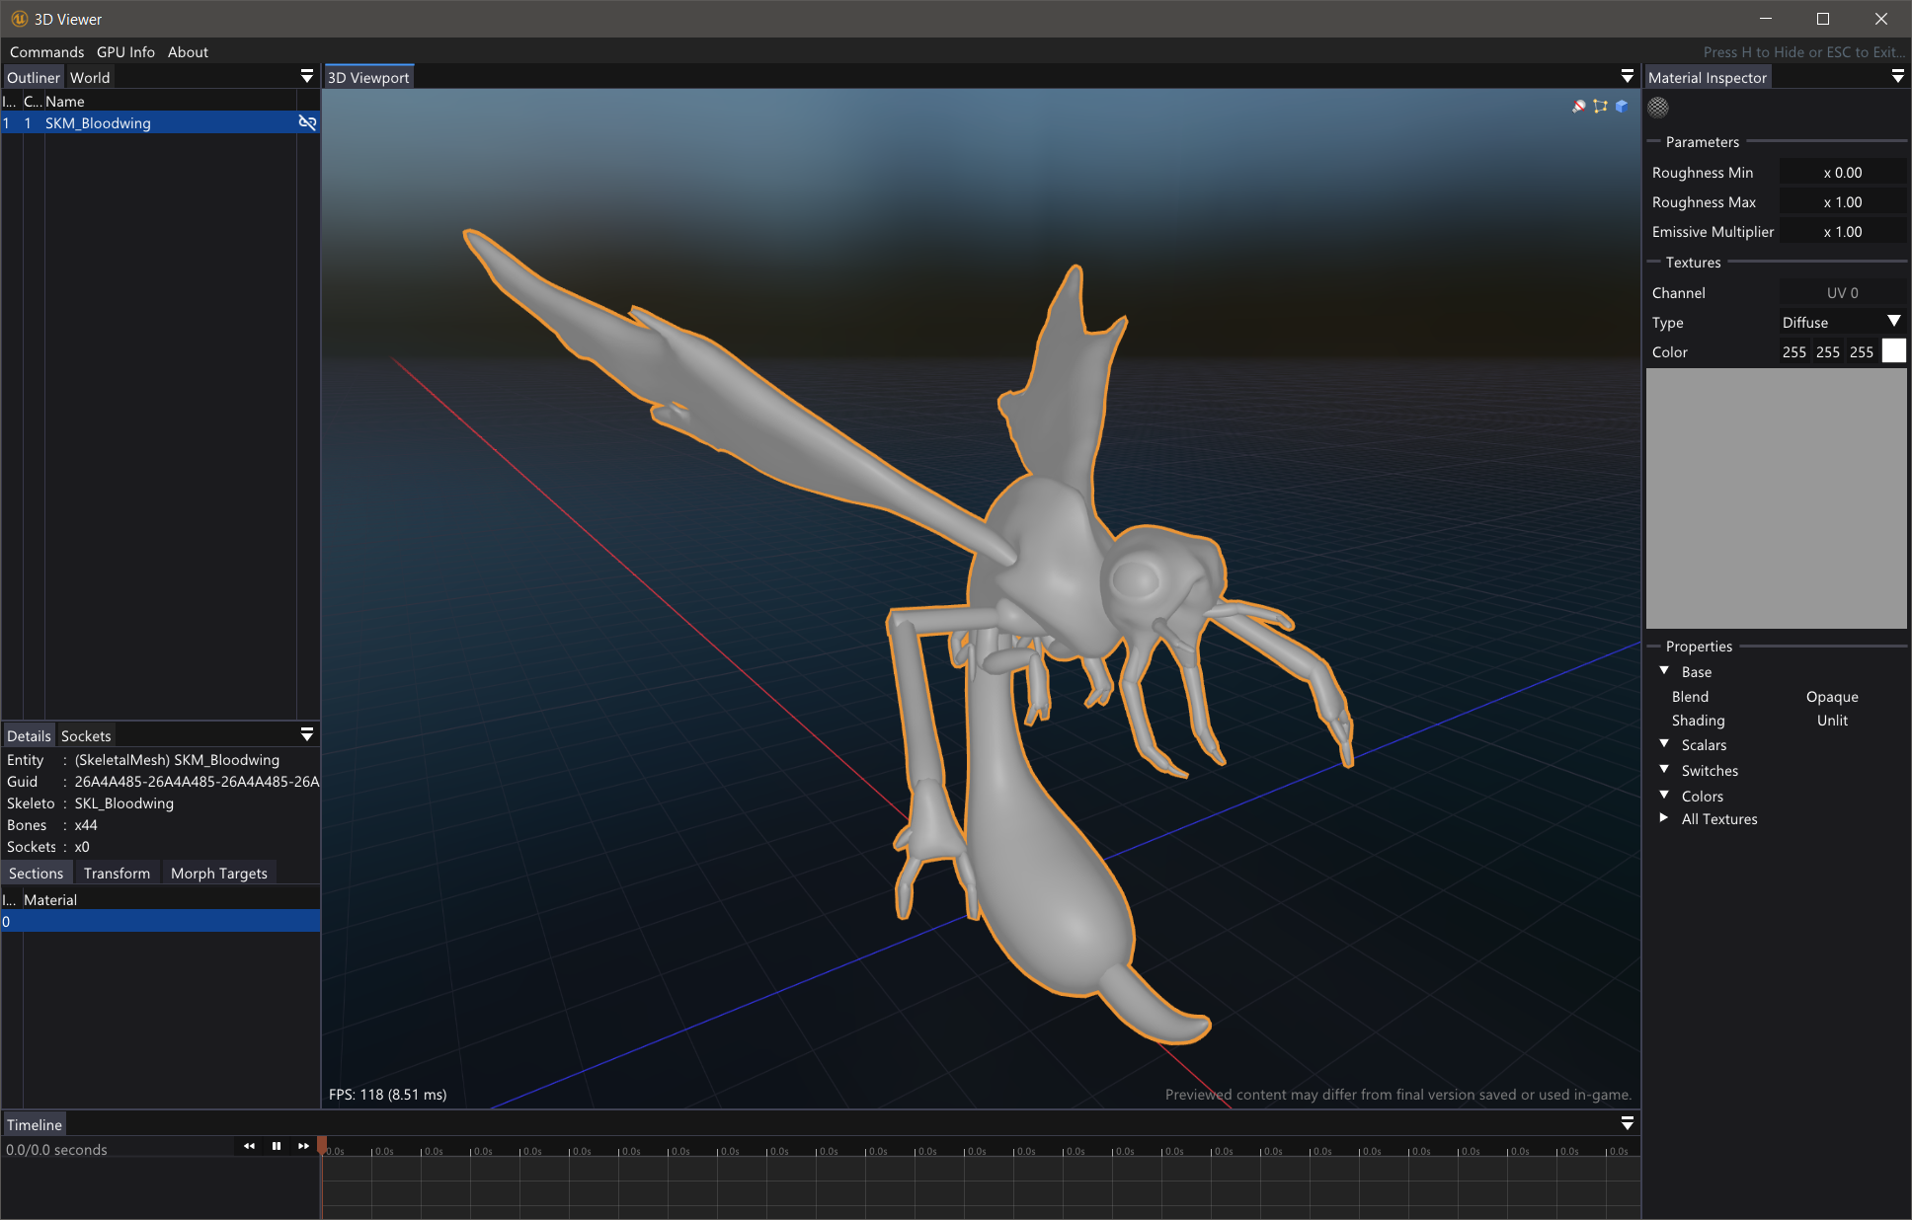Open the Details panel options menu
Viewport: 1912px width, 1220px height.
click(x=306, y=734)
